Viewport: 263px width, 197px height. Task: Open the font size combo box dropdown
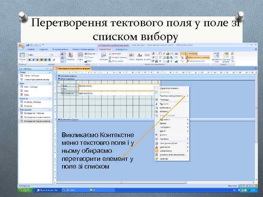coord(59,55)
